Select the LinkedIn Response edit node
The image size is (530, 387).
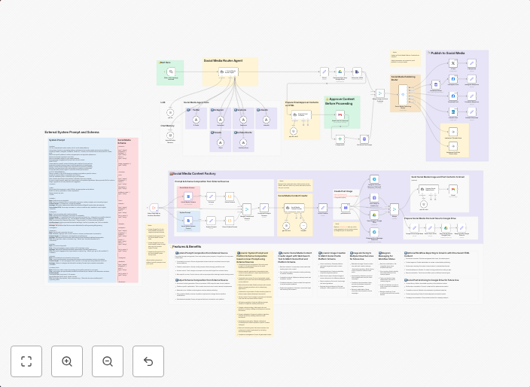pos(471,112)
